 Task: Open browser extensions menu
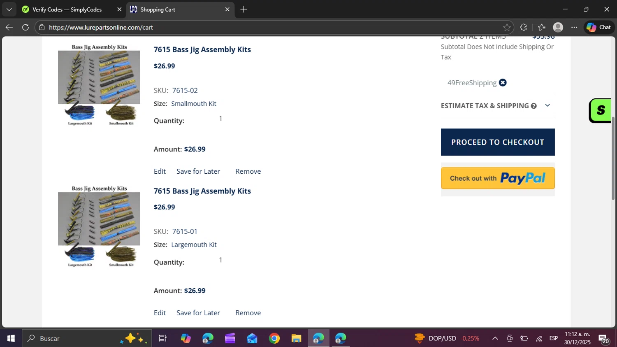pos(523,27)
